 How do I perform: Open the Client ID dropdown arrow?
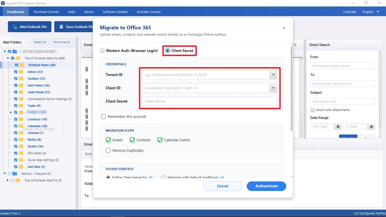(x=273, y=88)
